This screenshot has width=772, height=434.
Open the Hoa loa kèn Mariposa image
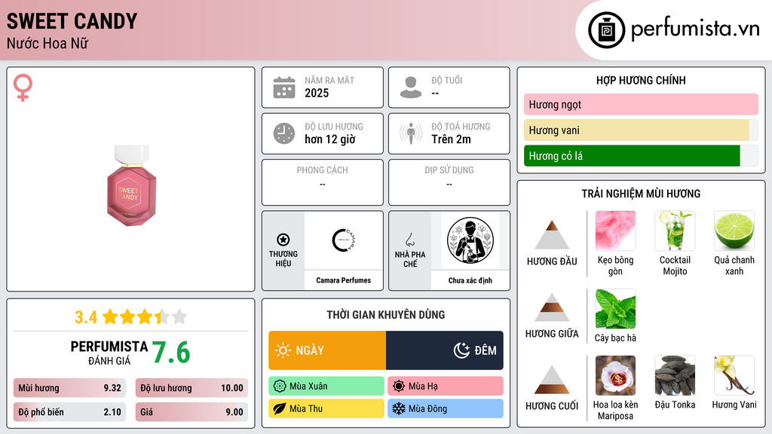615,375
